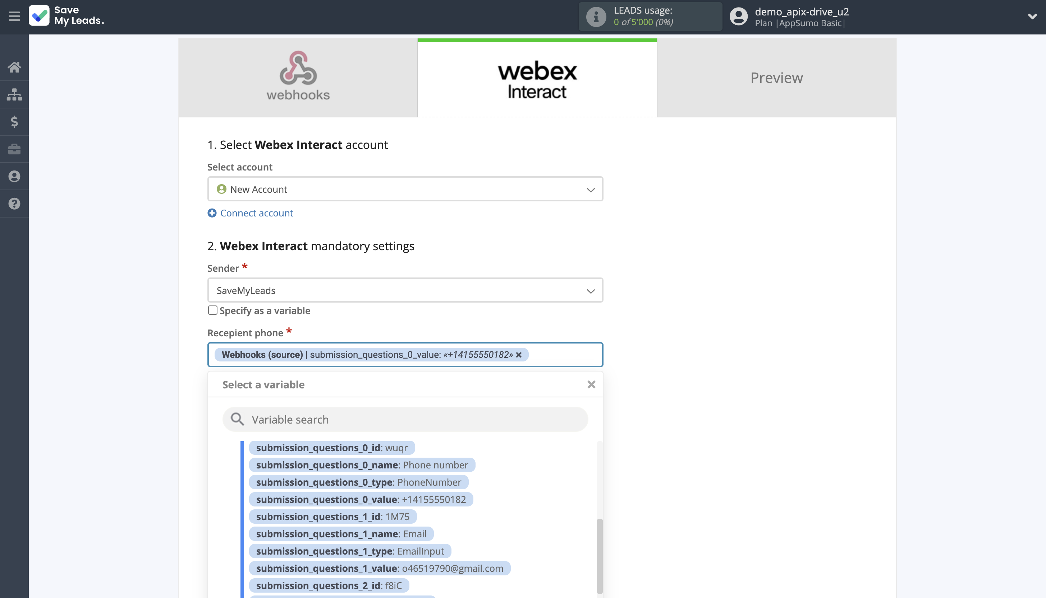Image resolution: width=1046 pixels, height=598 pixels.
Task: Open billing dollar icon
Action: (x=14, y=122)
